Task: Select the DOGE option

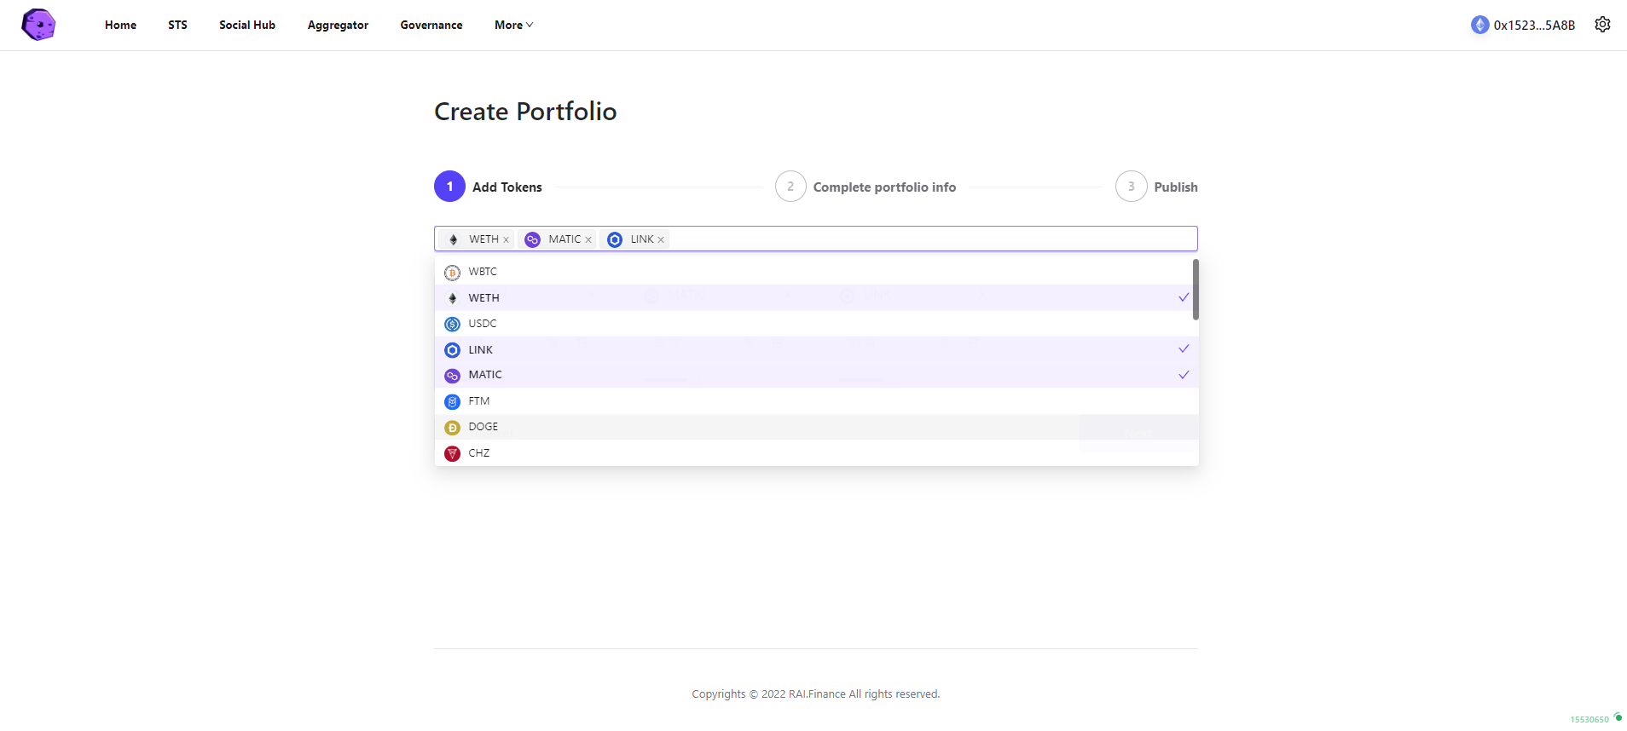Action: (x=816, y=427)
